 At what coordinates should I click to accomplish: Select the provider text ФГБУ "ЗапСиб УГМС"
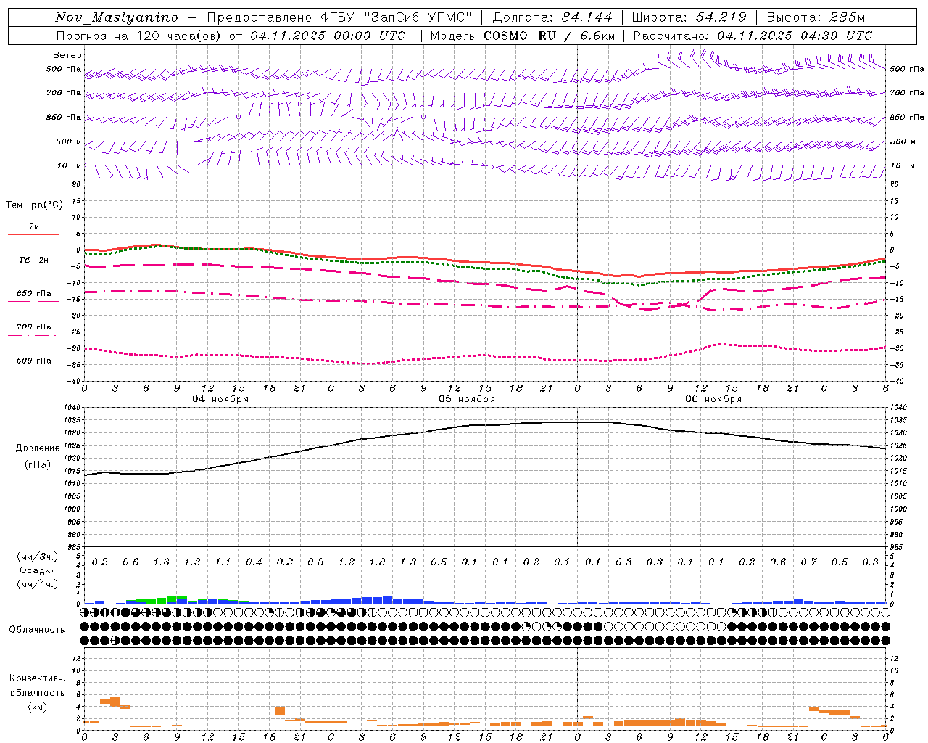[x=397, y=17]
